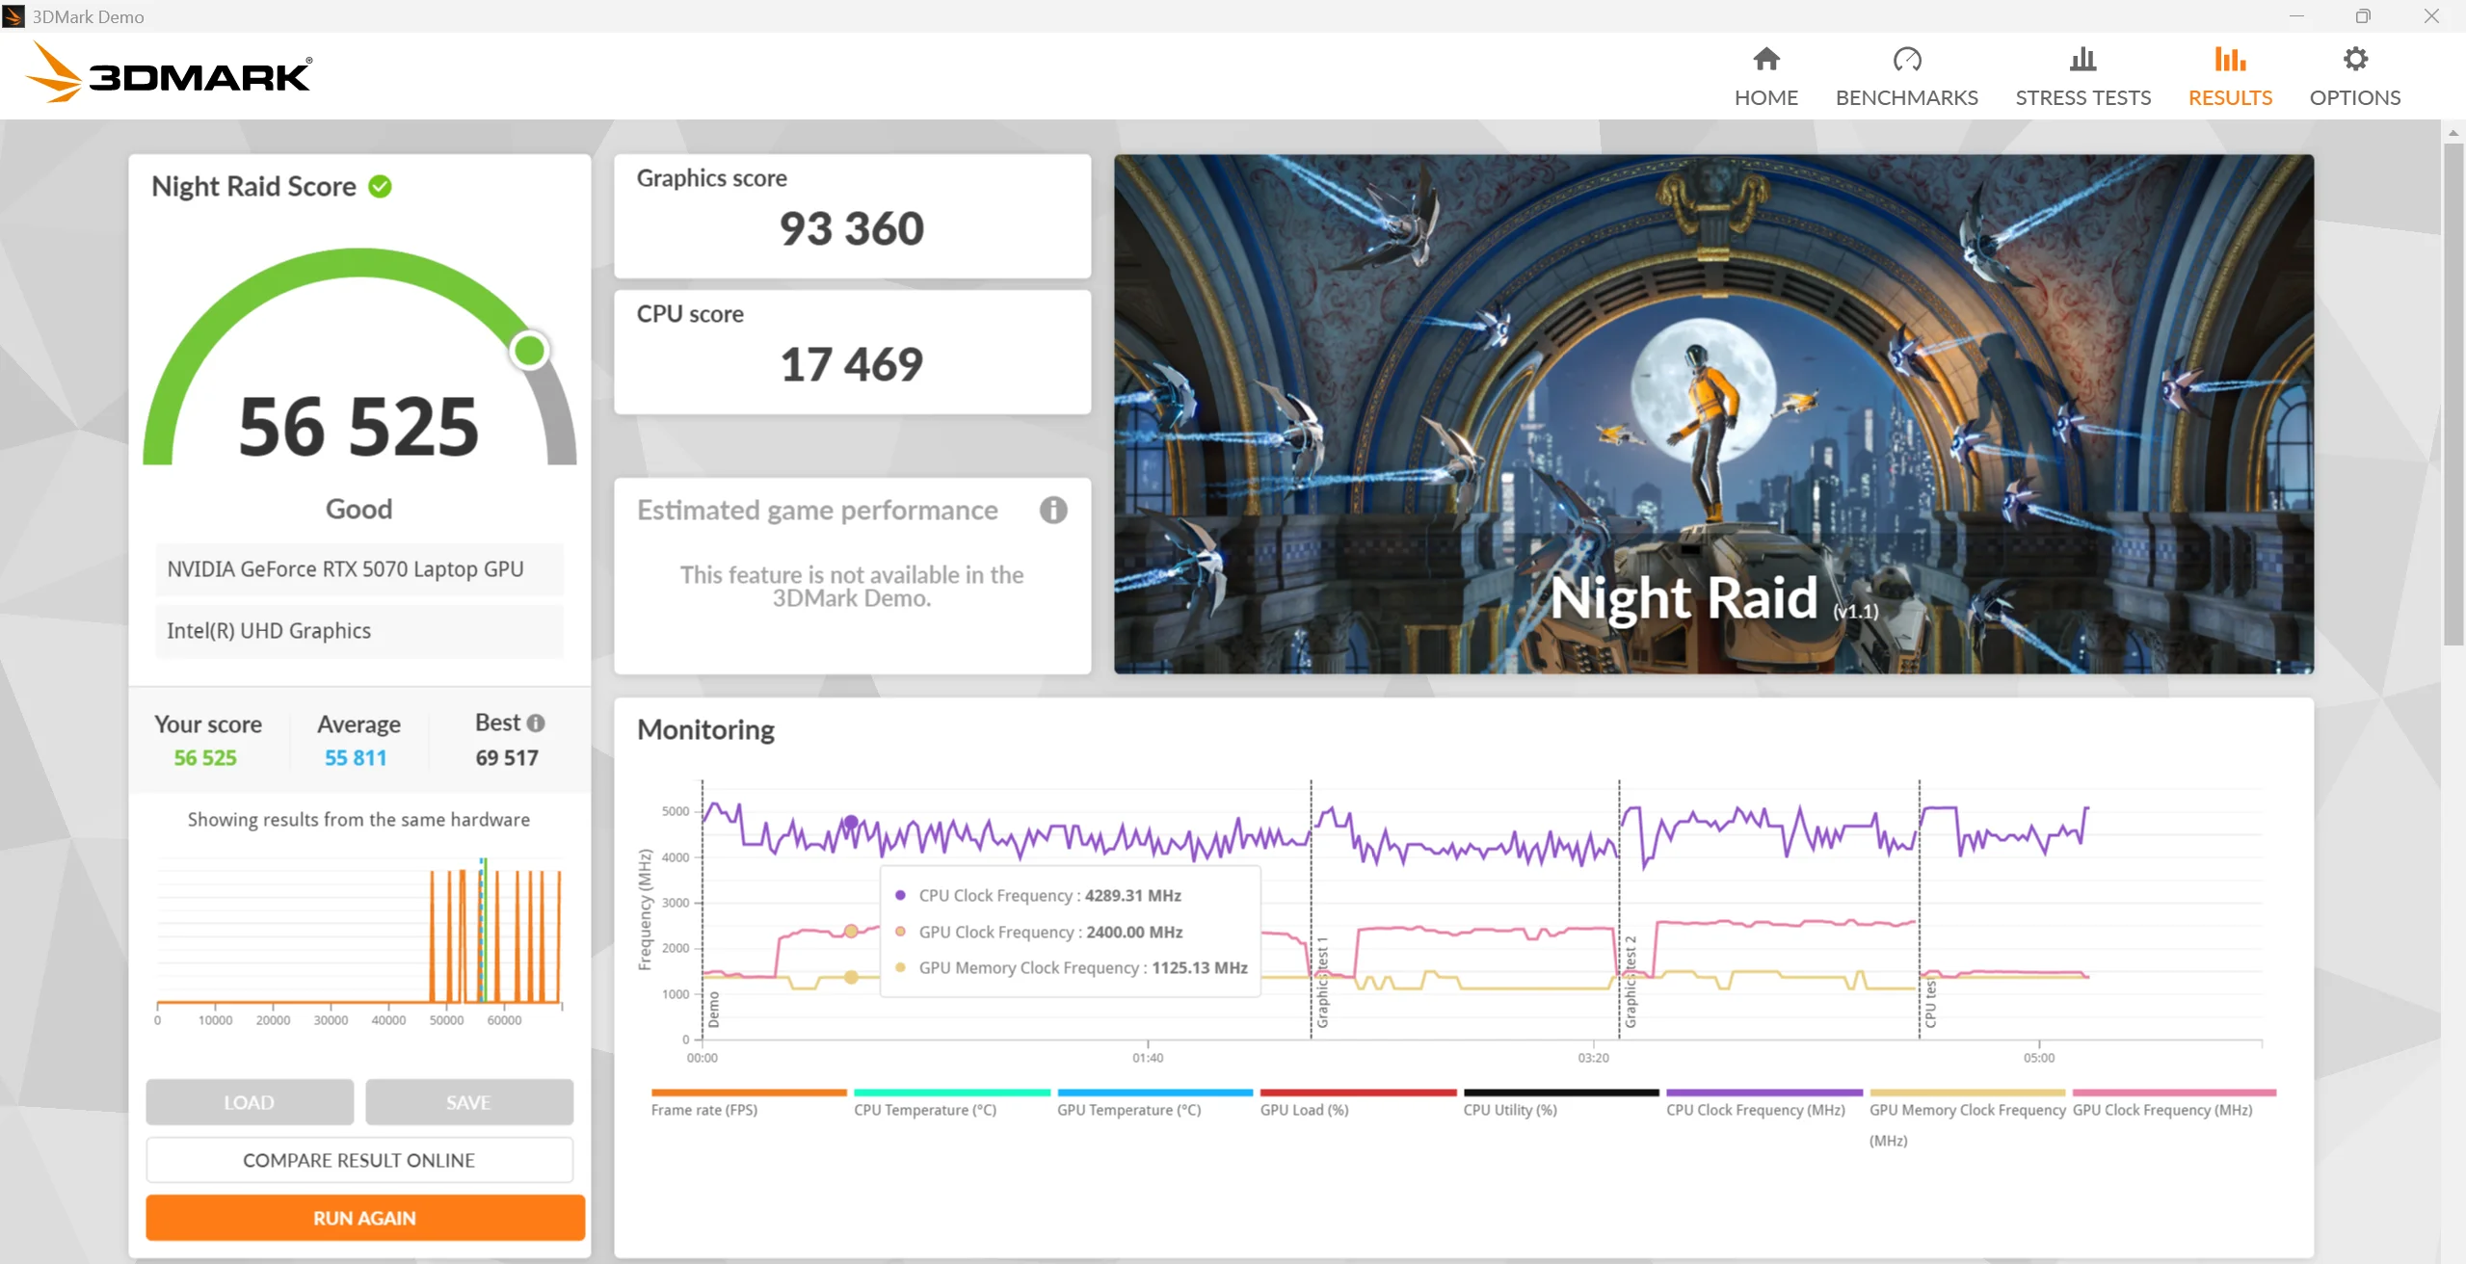Click the info icon beside Best score
The image size is (2466, 1264).
click(537, 723)
